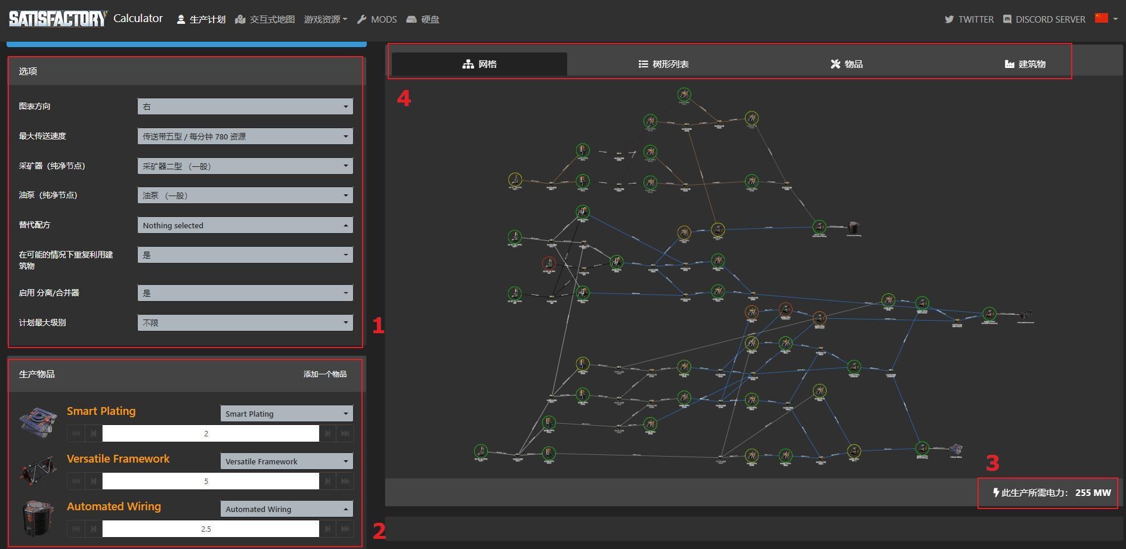Increase Smart Plating amount by one step

pos(327,433)
